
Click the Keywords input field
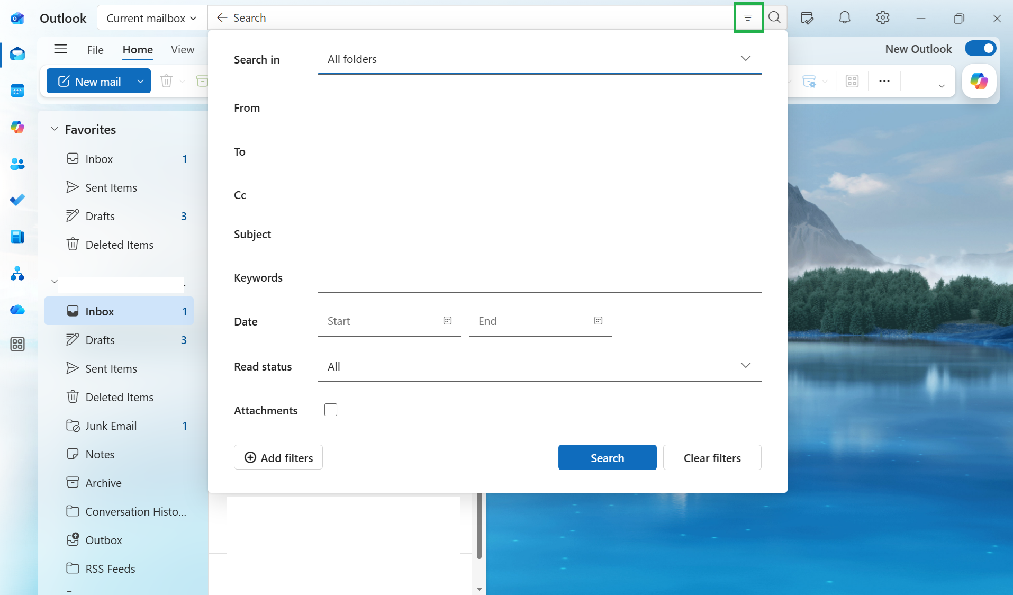tap(540, 281)
